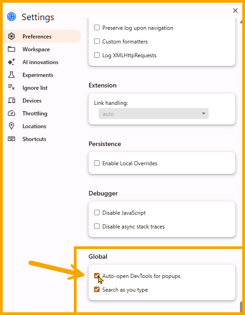Click the Shortcuts keyboard icon
This screenshot has width=245, height=315.
click(x=11, y=139)
